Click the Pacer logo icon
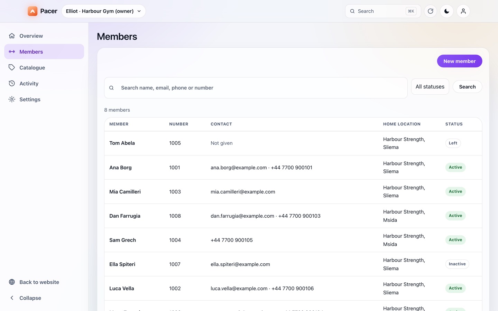The width and height of the screenshot is (498, 311). pos(33,11)
